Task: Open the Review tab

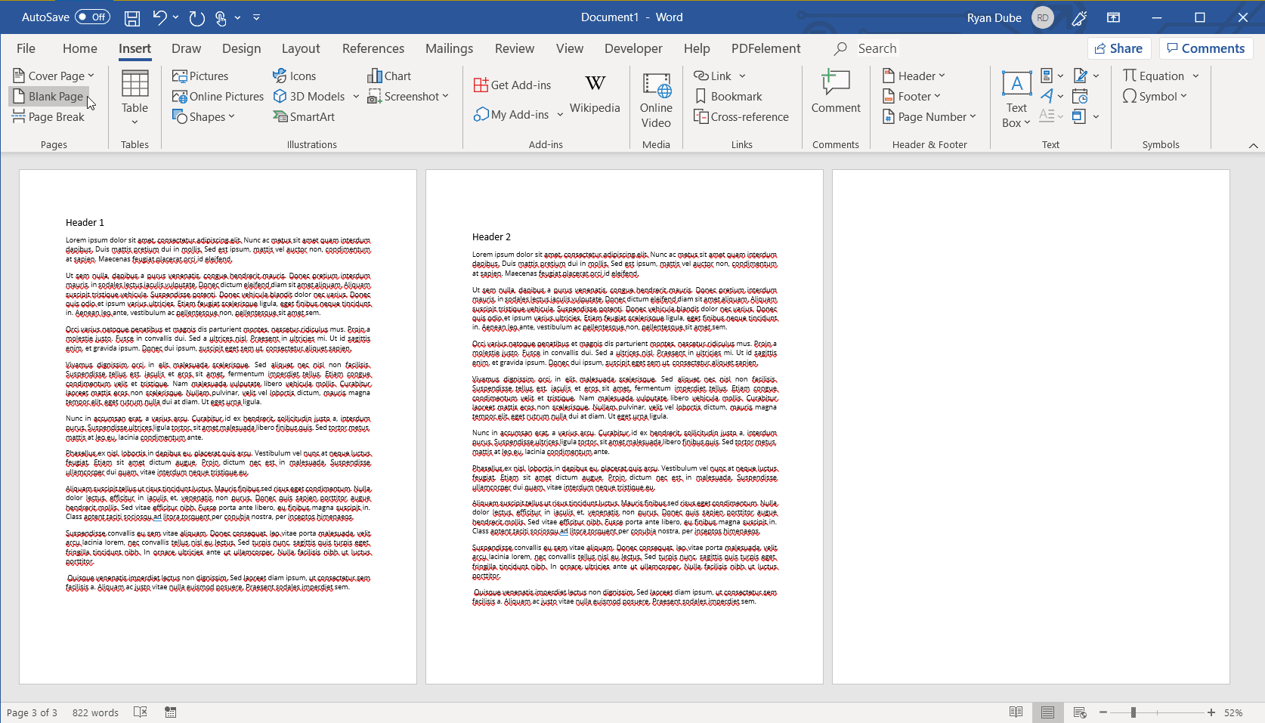Action: click(515, 48)
